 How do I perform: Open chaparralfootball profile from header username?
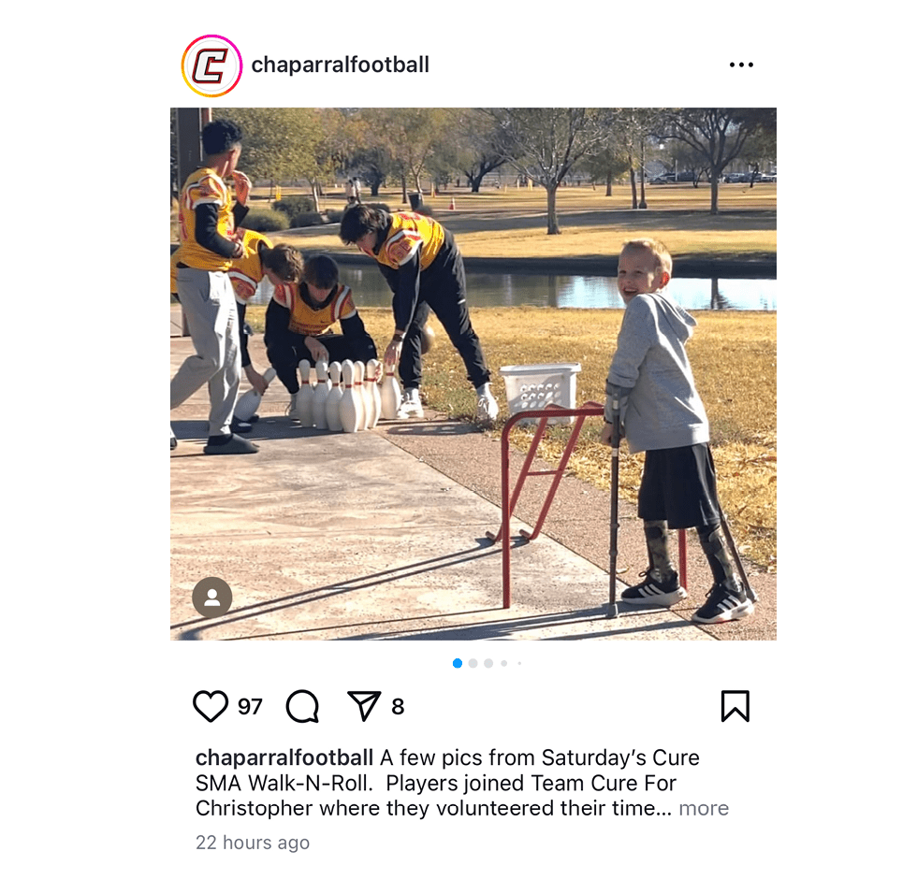pyautogui.click(x=340, y=65)
